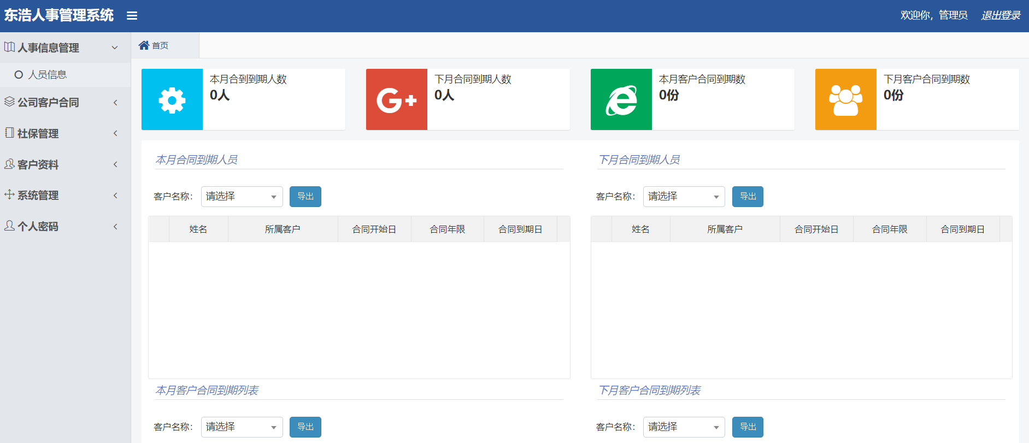Click the green Internet Explorer icon tile
1029x443 pixels.
click(621, 99)
